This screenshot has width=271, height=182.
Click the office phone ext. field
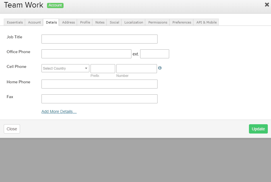click(x=155, y=54)
